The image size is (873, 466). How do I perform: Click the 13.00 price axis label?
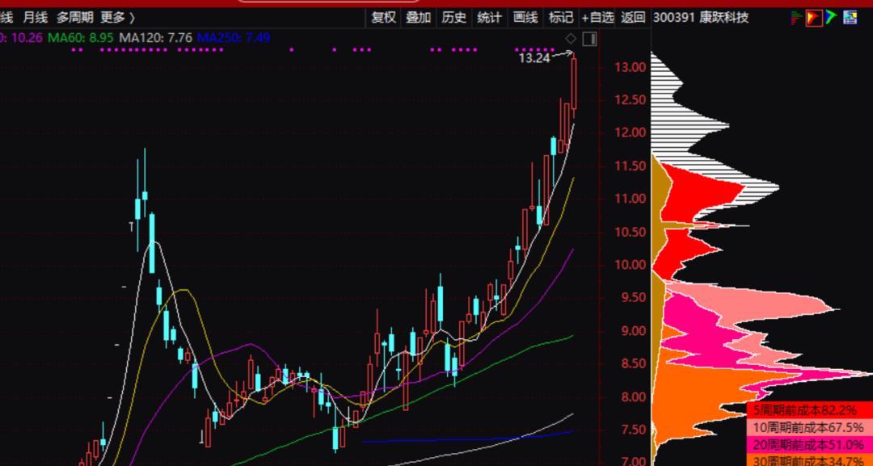pyautogui.click(x=630, y=67)
